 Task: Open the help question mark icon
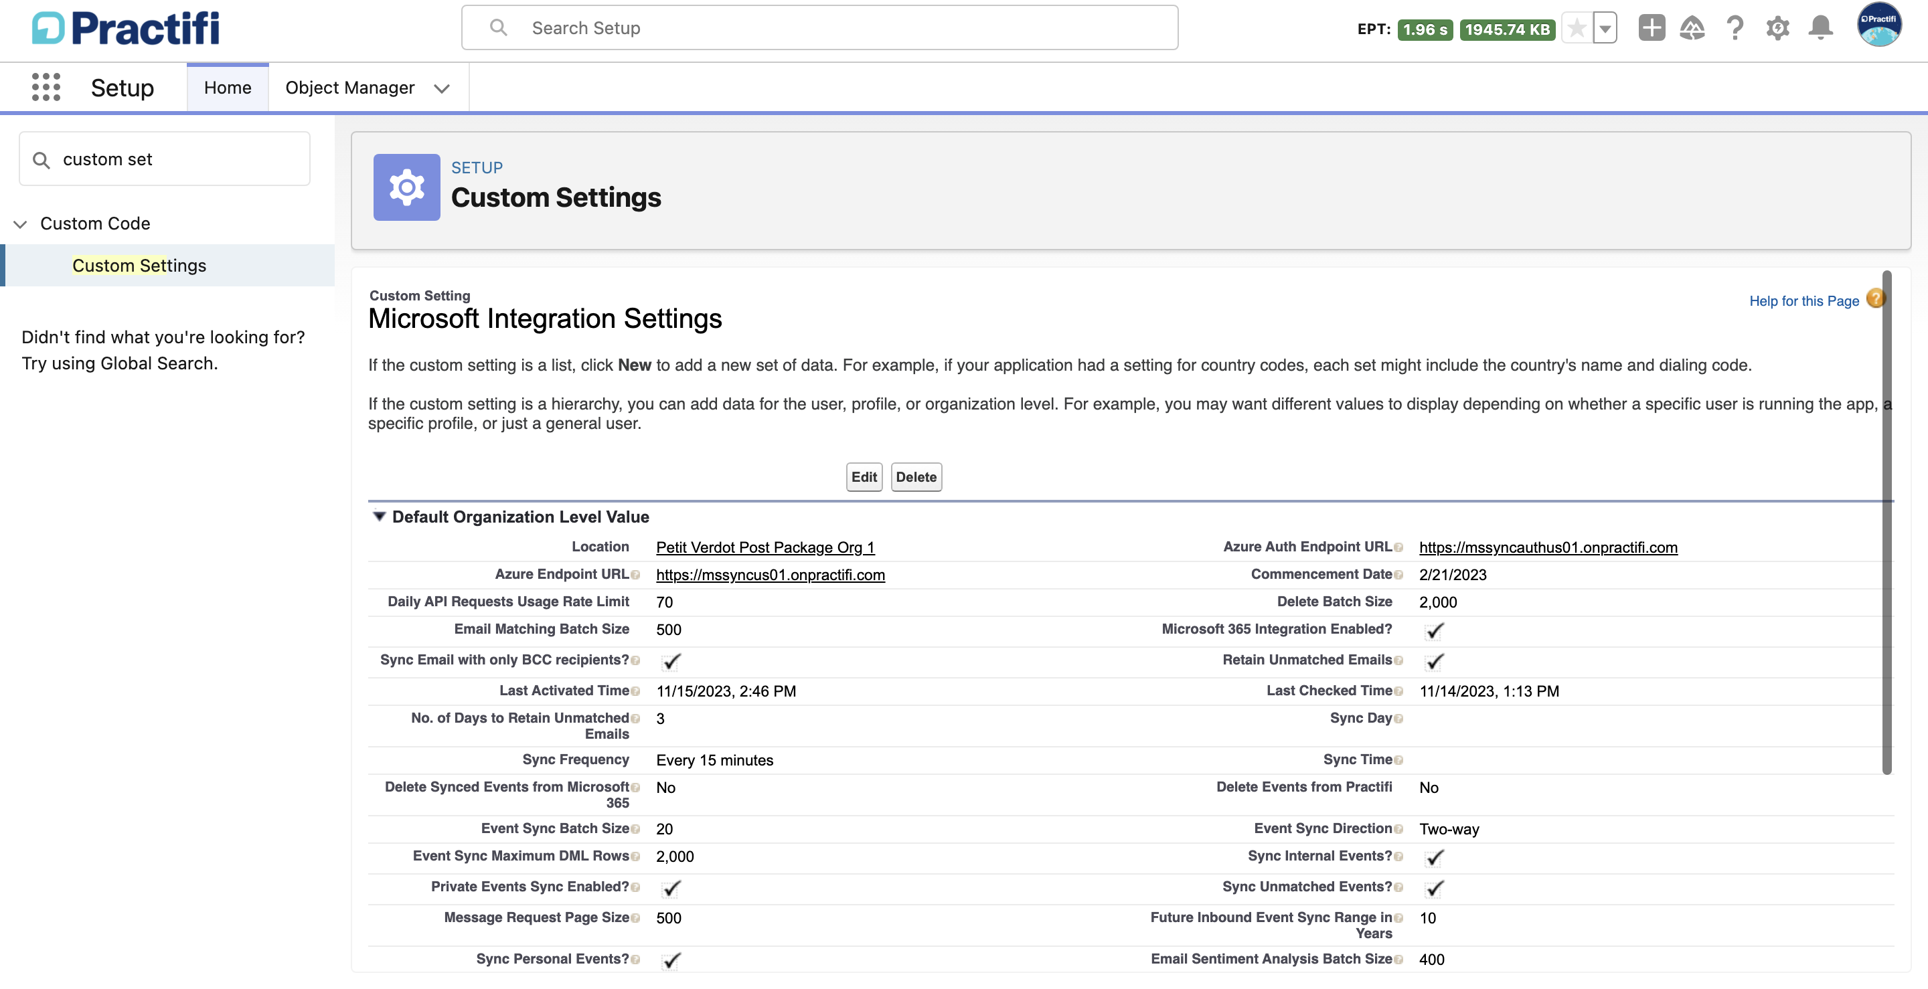coord(1735,28)
